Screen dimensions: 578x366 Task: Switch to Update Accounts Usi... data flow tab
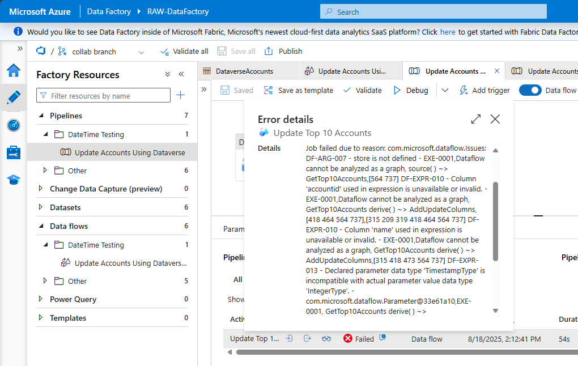coord(351,71)
